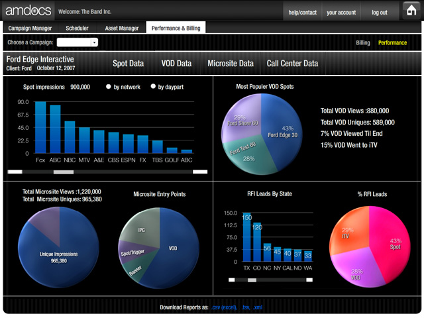Click the right end of spot chart scrollbar

click(200, 172)
